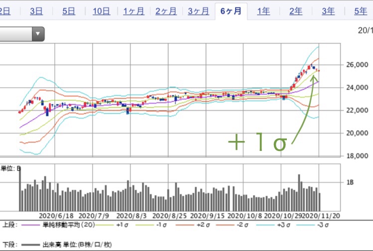This screenshot has height=251, width=373.
Task: Click the 上段 legend label
Action: tap(10, 225)
